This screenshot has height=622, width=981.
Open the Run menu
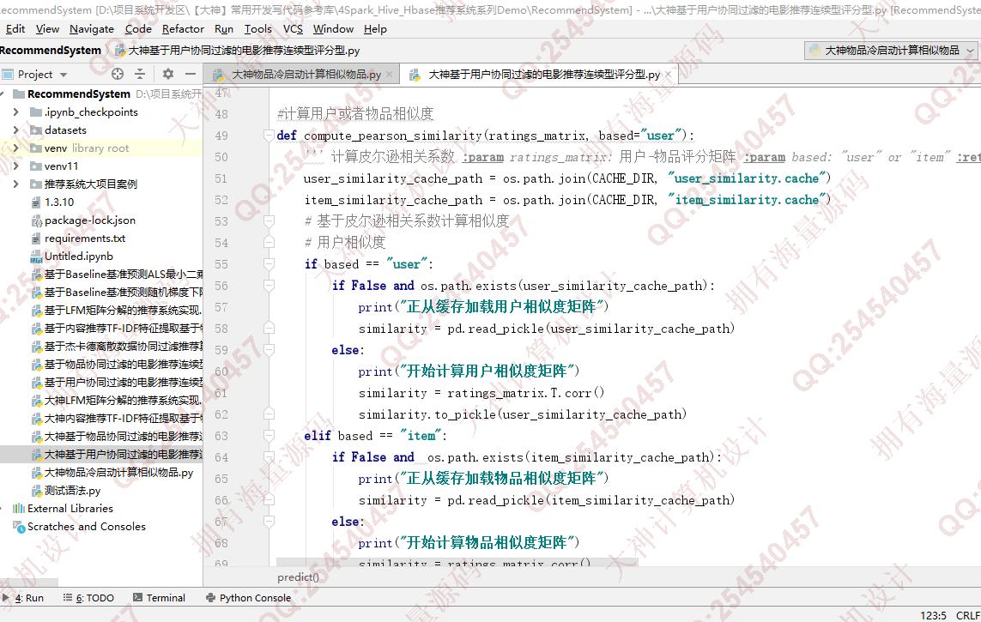tap(223, 29)
